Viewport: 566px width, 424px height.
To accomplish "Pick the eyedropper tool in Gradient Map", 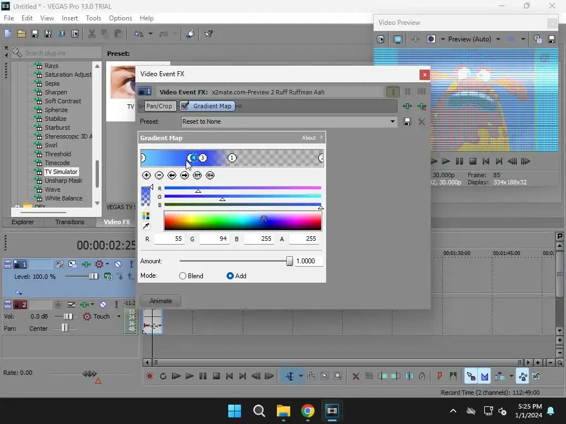I will coord(146,226).
